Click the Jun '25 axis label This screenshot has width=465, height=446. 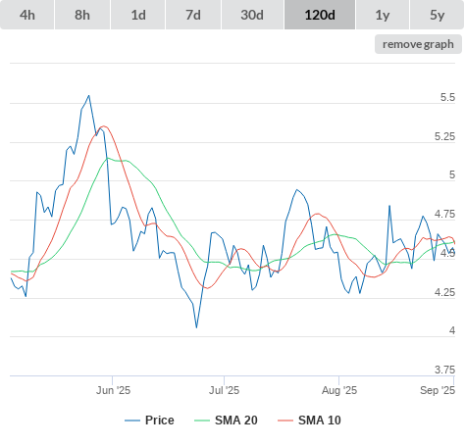tap(113, 390)
